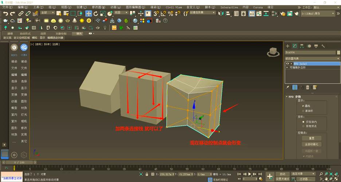Remove modifier with trash can icon
This screenshot has height=182, width=341.
pos(308,87)
